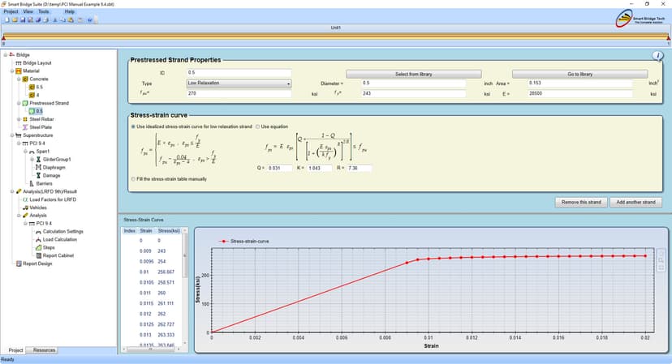Click the zoom magnifier icon beside the chart
The image size is (672, 364).
pos(661,260)
